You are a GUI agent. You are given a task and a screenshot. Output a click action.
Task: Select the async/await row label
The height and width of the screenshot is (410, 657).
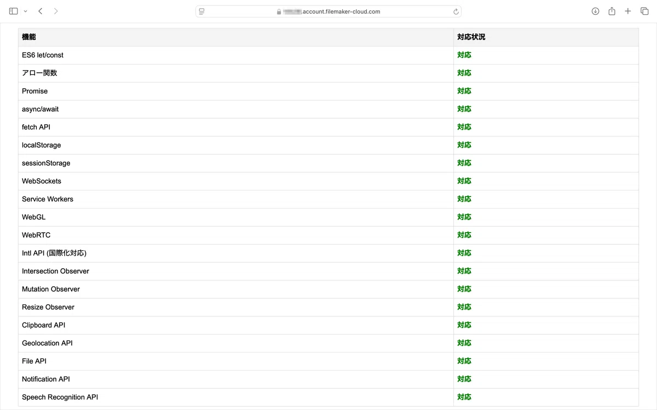(41, 109)
